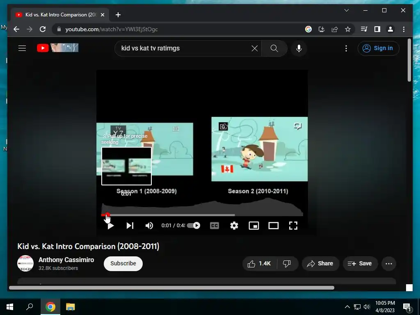The width and height of the screenshot is (420, 315).
Task: Open Chrome profile button
Action: click(390, 29)
